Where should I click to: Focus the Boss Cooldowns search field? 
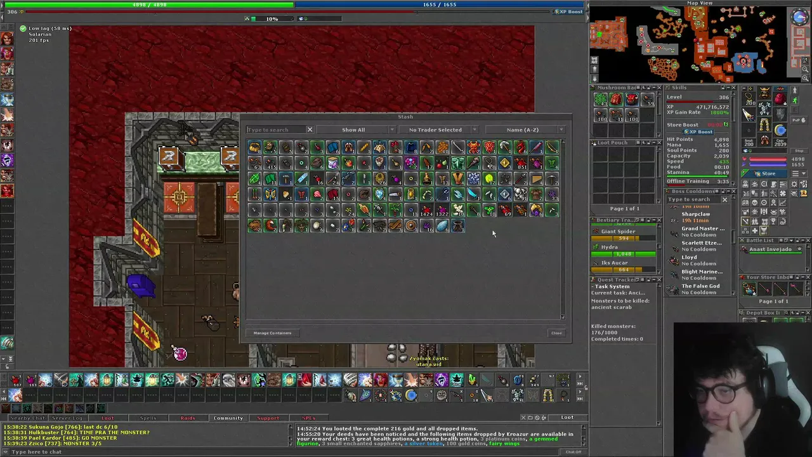pyautogui.click(x=693, y=199)
